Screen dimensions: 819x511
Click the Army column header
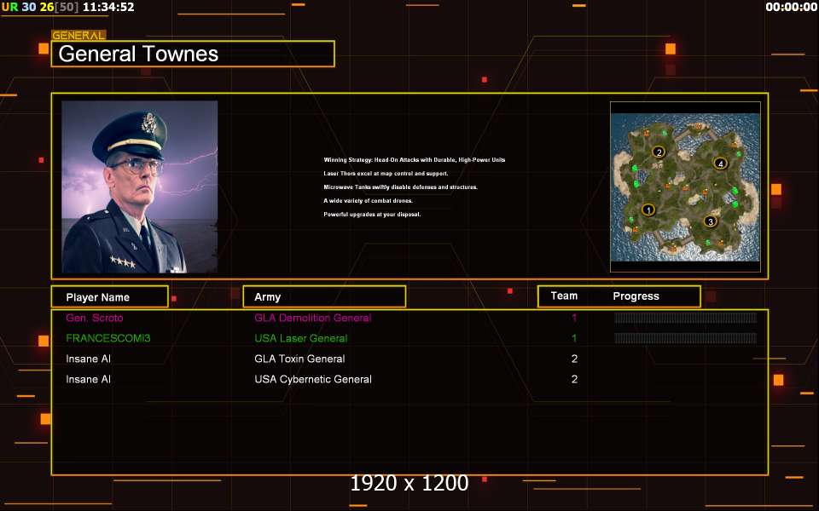tap(324, 296)
